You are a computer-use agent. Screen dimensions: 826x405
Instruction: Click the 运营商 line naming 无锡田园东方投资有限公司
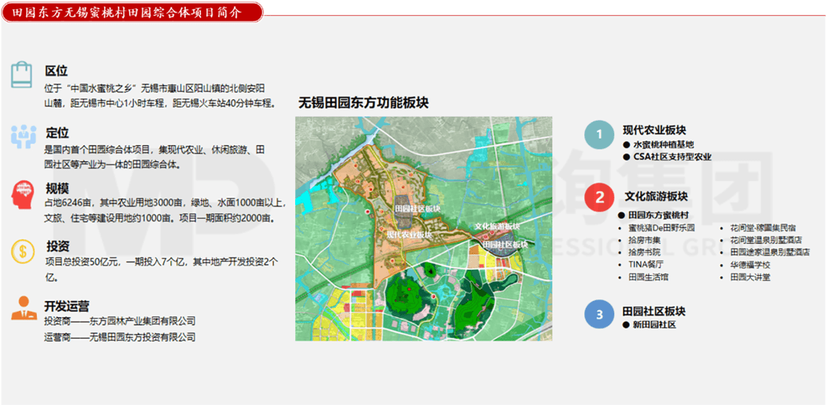coord(119,337)
